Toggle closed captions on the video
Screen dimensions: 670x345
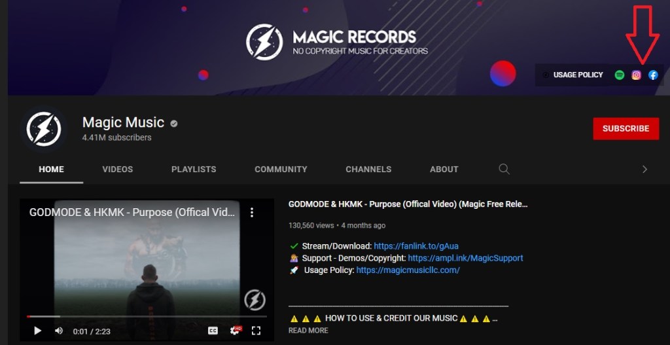point(213,331)
